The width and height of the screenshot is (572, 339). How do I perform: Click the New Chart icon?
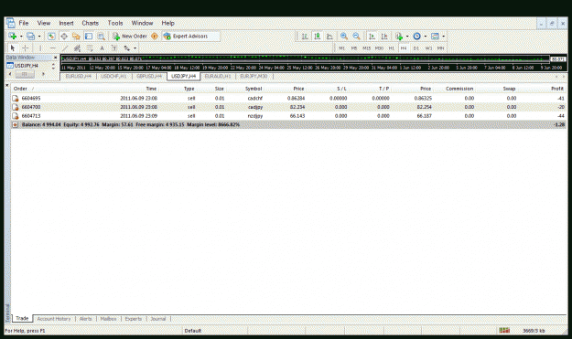pos(13,36)
